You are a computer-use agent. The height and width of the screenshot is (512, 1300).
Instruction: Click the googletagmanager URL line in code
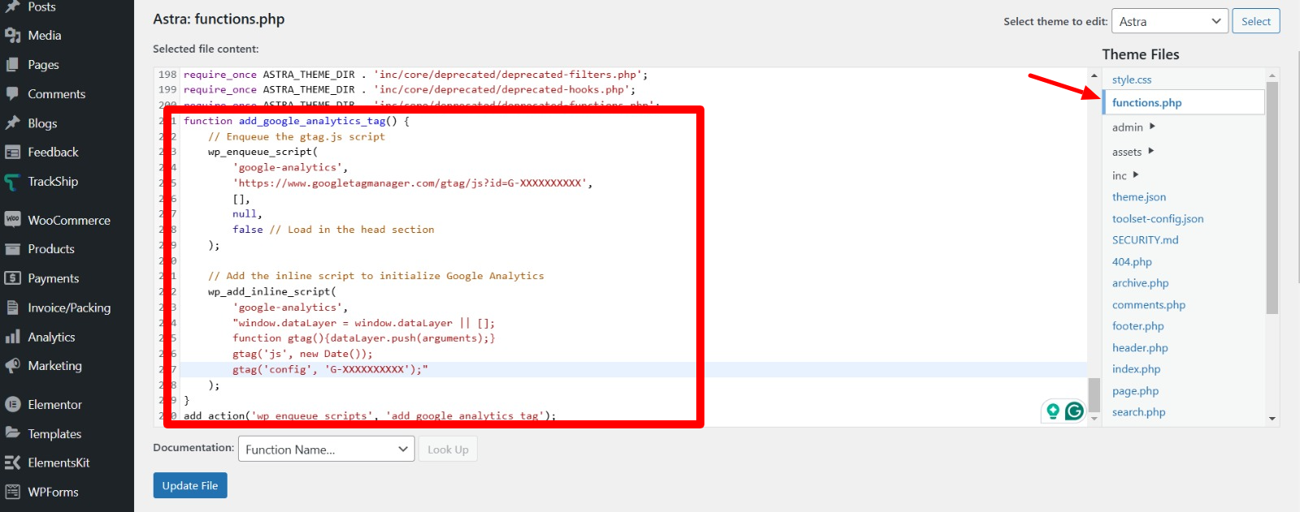[412, 183]
